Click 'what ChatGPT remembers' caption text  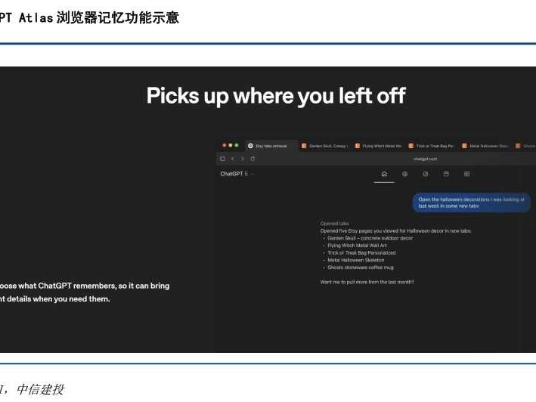point(67,286)
